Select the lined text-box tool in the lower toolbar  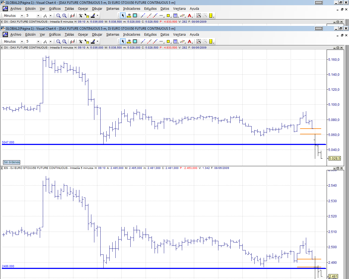[175, 41]
